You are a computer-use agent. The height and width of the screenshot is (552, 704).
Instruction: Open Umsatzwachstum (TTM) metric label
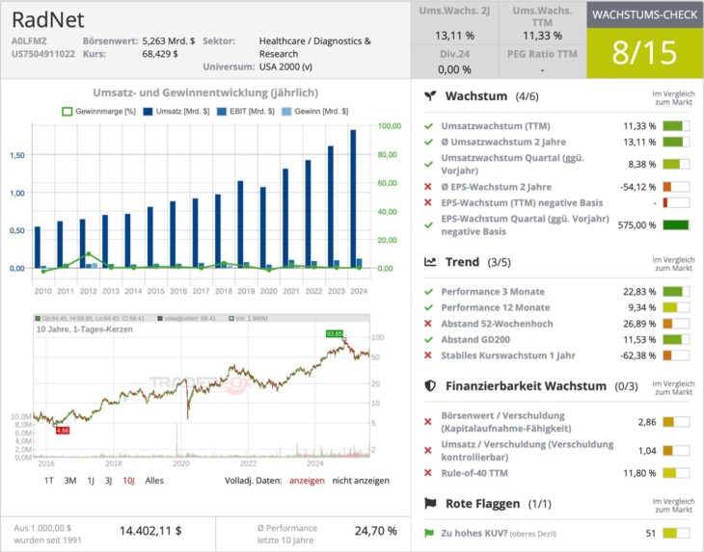(496, 126)
